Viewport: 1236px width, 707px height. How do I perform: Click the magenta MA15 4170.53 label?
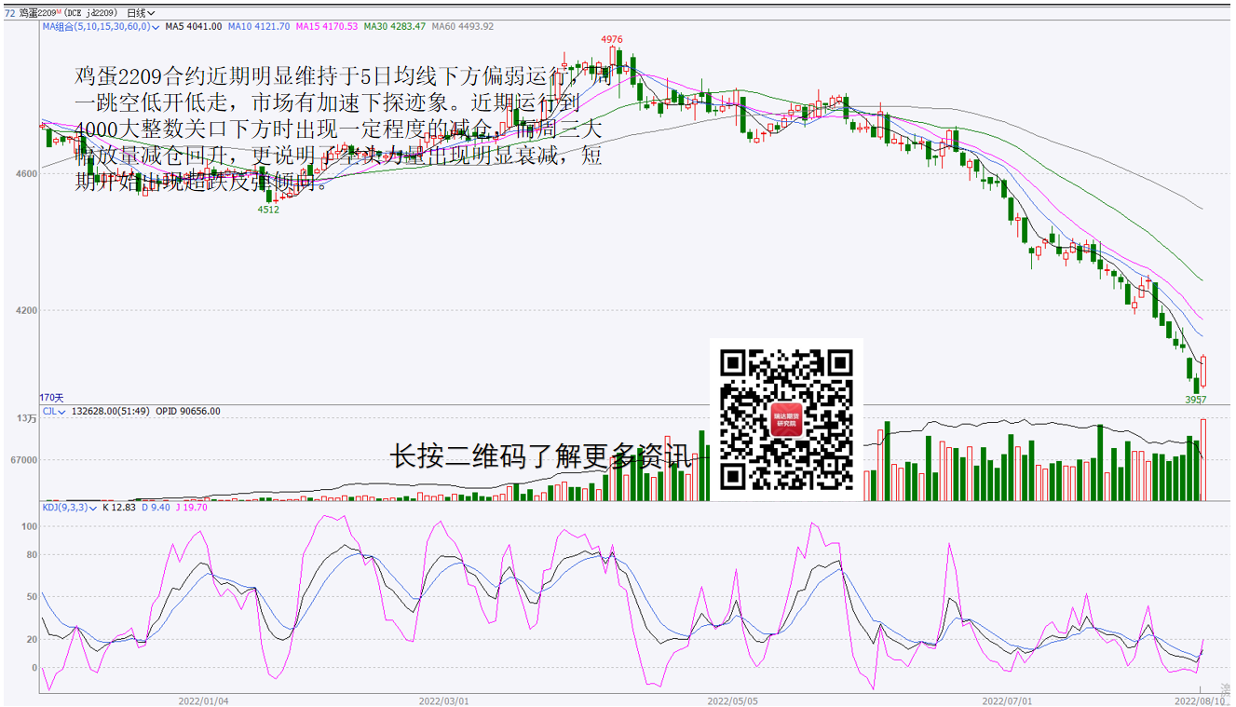pos(327,27)
